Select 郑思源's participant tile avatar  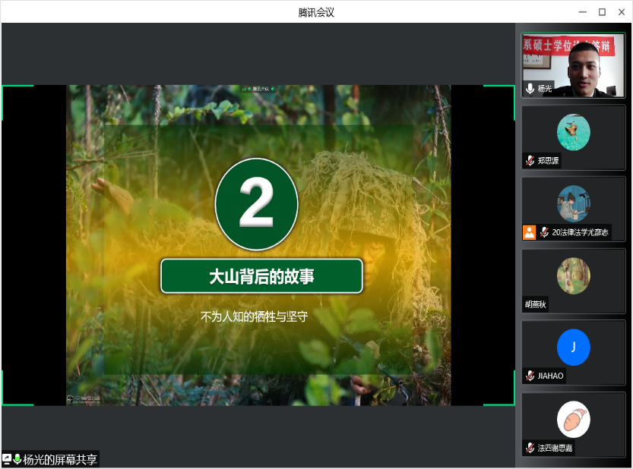point(573,132)
